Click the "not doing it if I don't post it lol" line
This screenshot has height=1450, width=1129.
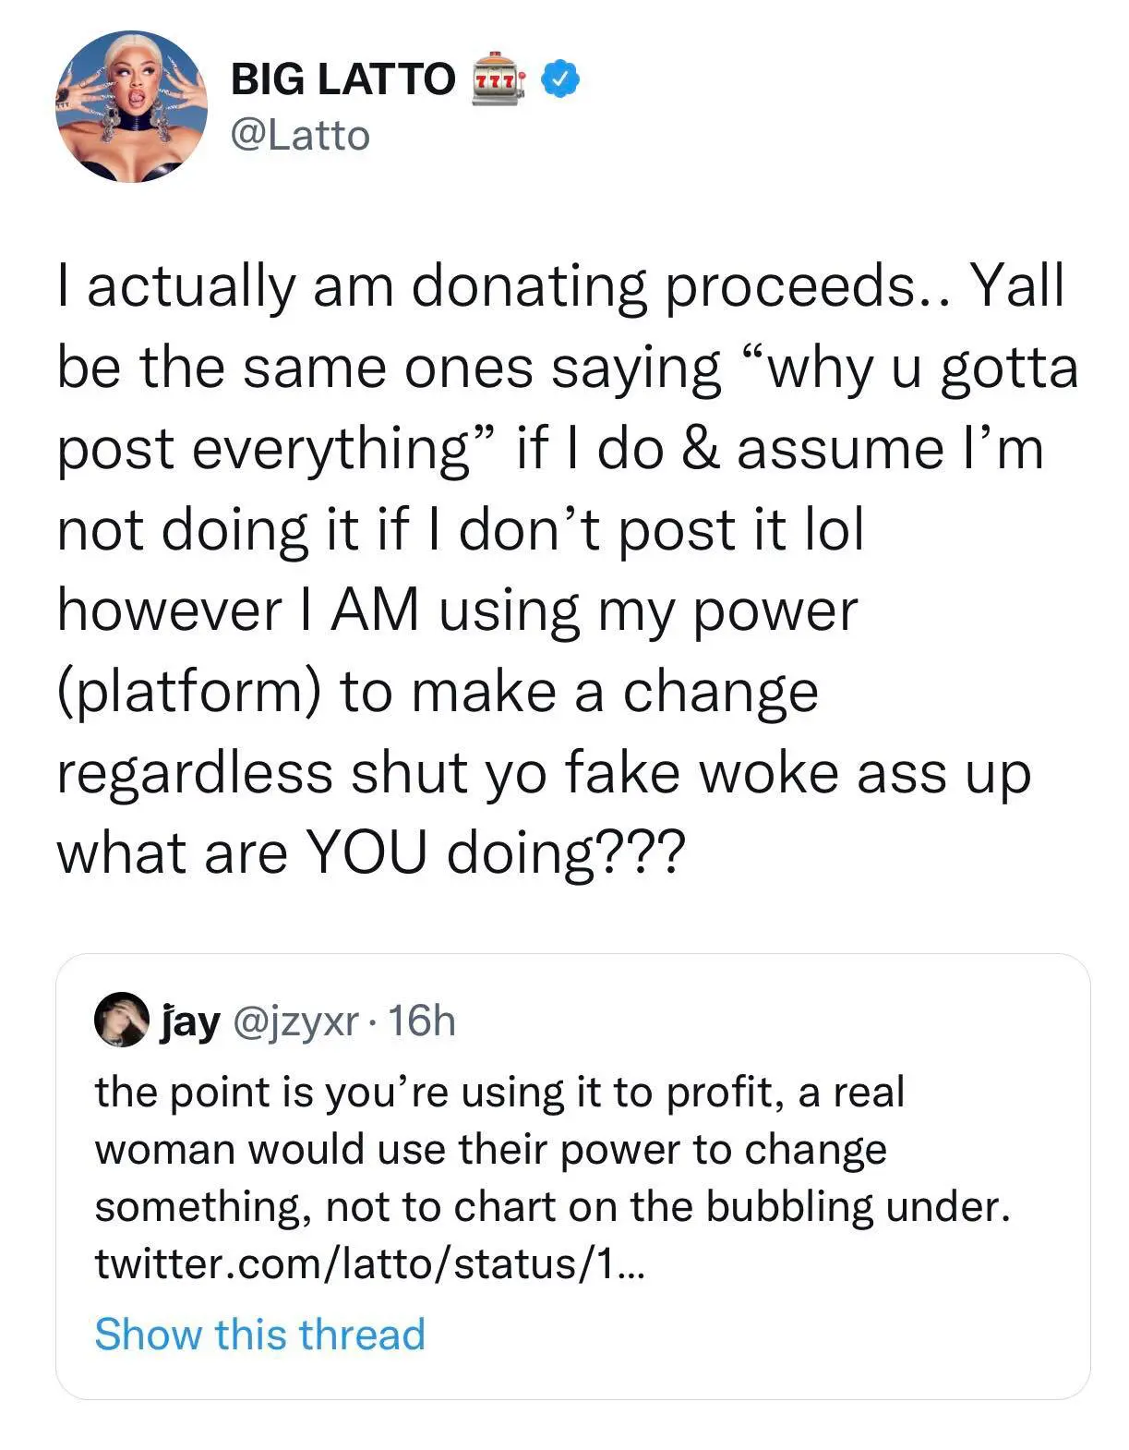pyautogui.click(x=460, y=530)
